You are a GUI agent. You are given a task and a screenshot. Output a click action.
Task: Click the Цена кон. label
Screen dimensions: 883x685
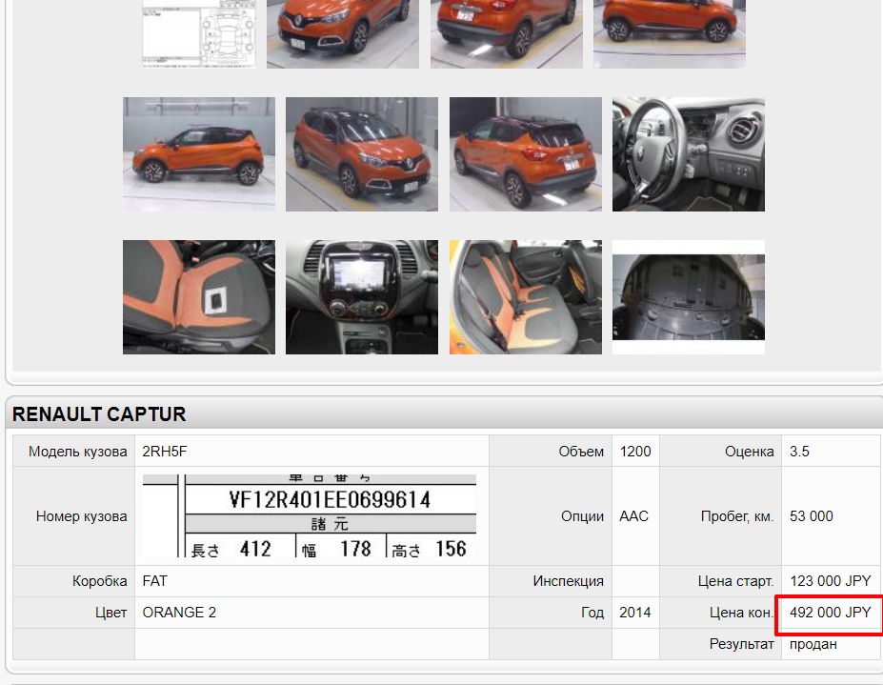(x=742, y=613)
